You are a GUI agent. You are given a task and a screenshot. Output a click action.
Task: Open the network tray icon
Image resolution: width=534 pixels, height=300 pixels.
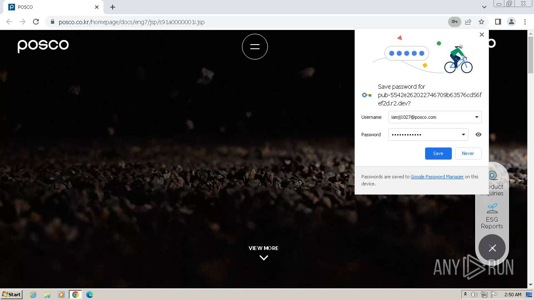pyautogui.click(x=484, y=295)
